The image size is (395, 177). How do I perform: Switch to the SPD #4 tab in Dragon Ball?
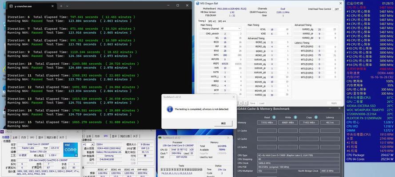pyautogui.click(x=222, y=21)
